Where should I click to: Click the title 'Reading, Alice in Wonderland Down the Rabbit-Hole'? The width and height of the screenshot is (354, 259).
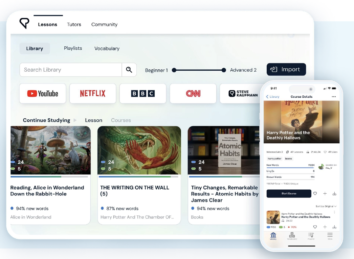point(47,191)
